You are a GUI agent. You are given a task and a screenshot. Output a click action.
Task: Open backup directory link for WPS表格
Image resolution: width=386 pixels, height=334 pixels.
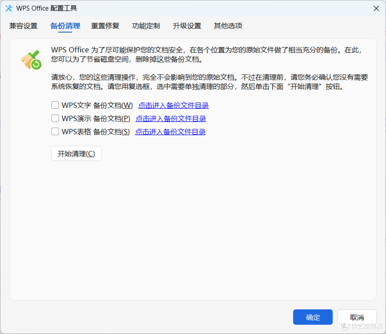(x=170, y=132)
